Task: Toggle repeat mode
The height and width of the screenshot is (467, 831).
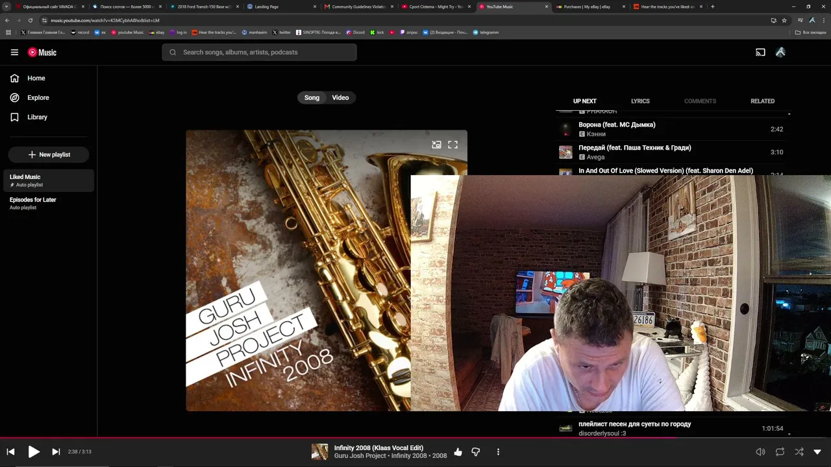Action: (780, 452)
